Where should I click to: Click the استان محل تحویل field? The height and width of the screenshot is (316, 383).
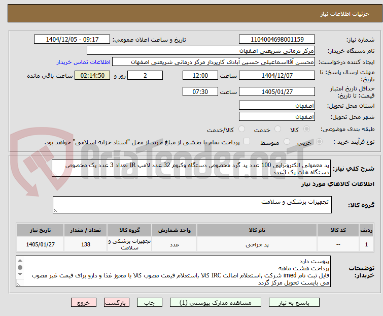pyautogui.click(x=277, y=105)
